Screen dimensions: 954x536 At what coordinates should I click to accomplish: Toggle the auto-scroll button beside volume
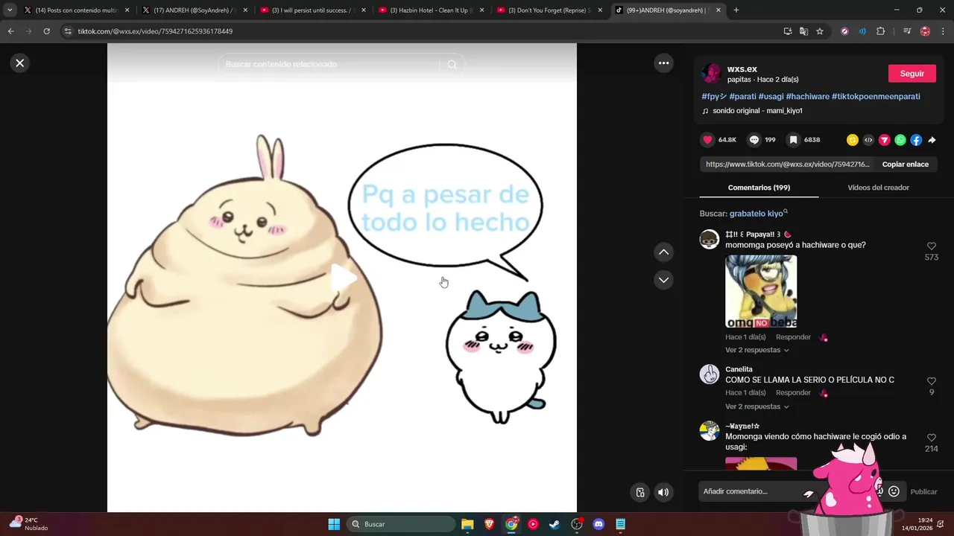[640, 492]
